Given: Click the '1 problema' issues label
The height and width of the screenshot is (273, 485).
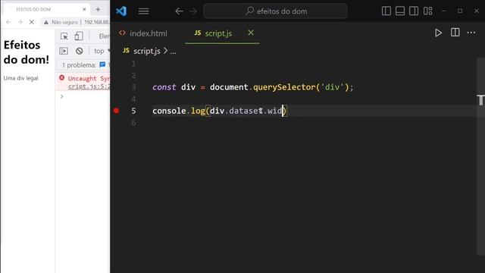Looking at the screenshot, I should 79,65.
